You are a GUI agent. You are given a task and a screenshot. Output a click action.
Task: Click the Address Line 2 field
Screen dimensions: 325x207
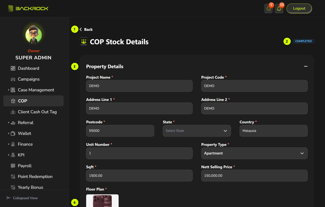pyautogui.click(x=254, y=108)
